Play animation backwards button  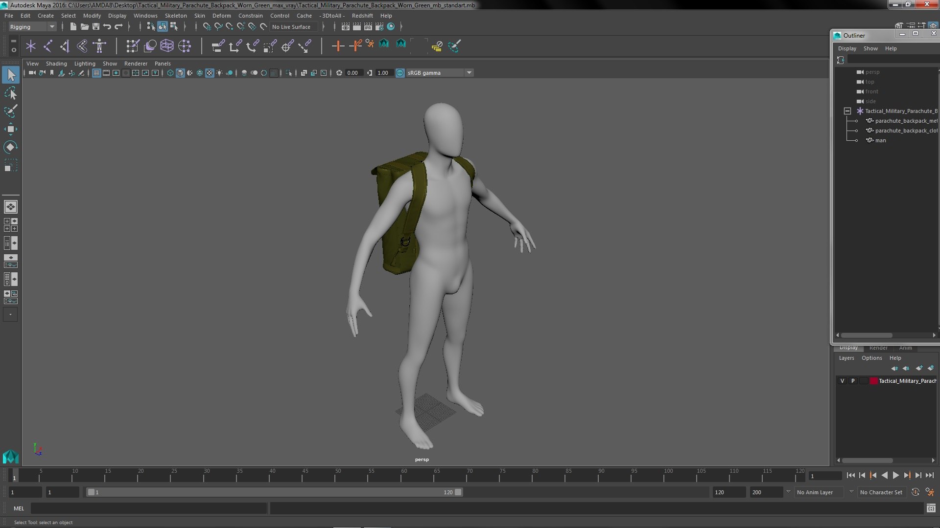(884, 475)
